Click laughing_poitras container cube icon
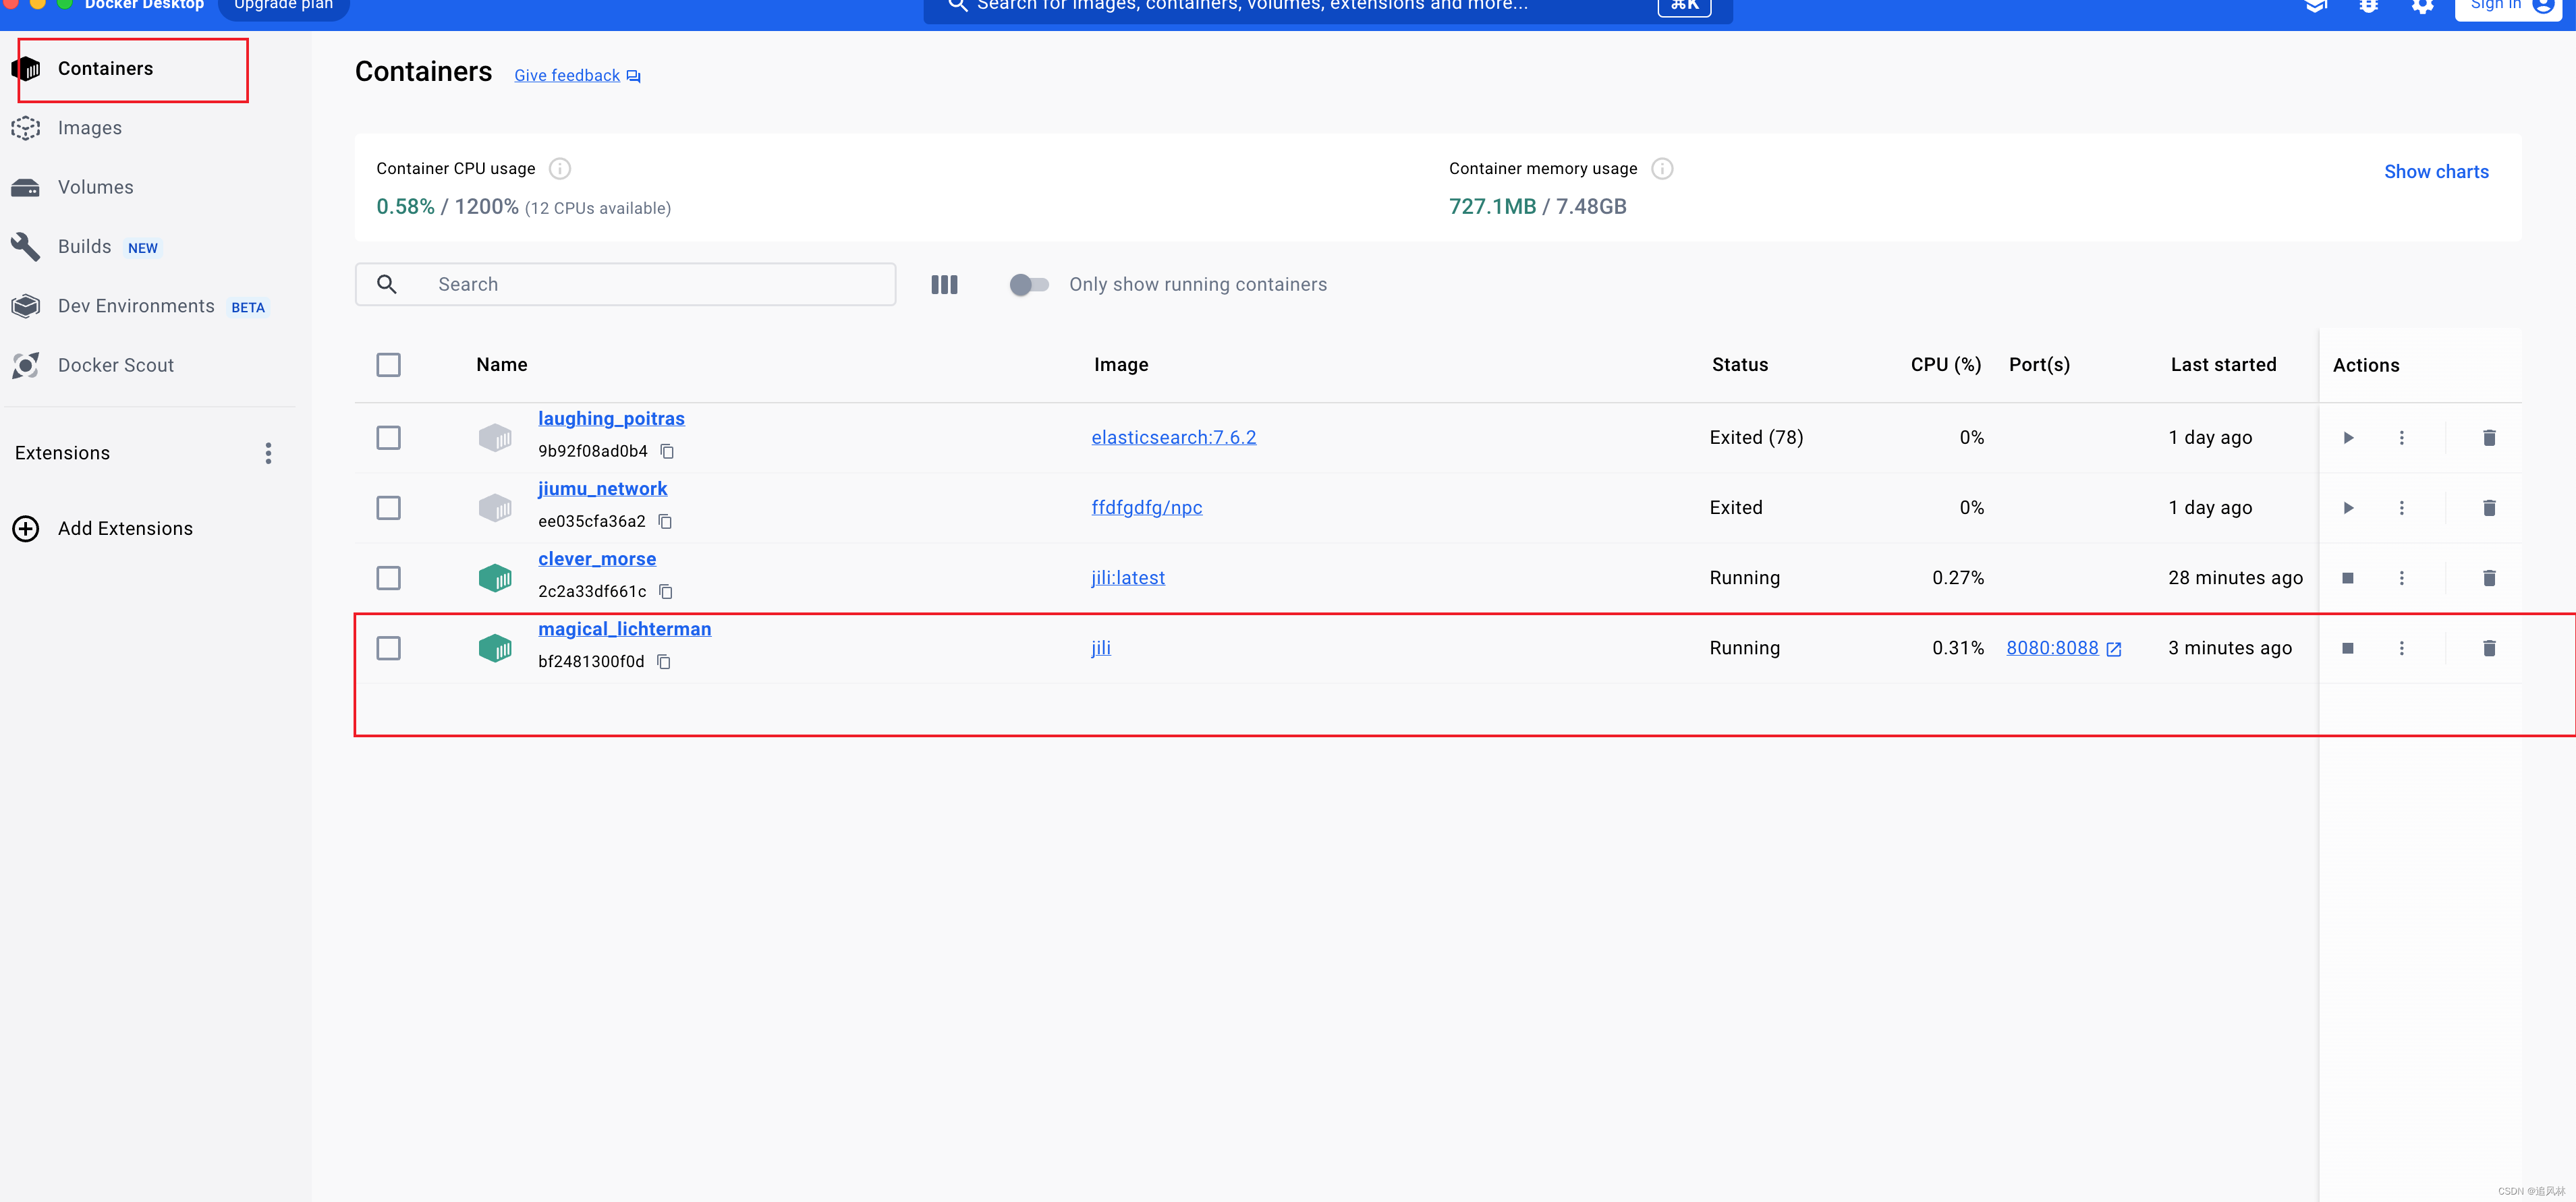The height and width of the screenshot is (1202, 2576). [x=495, y=438]
